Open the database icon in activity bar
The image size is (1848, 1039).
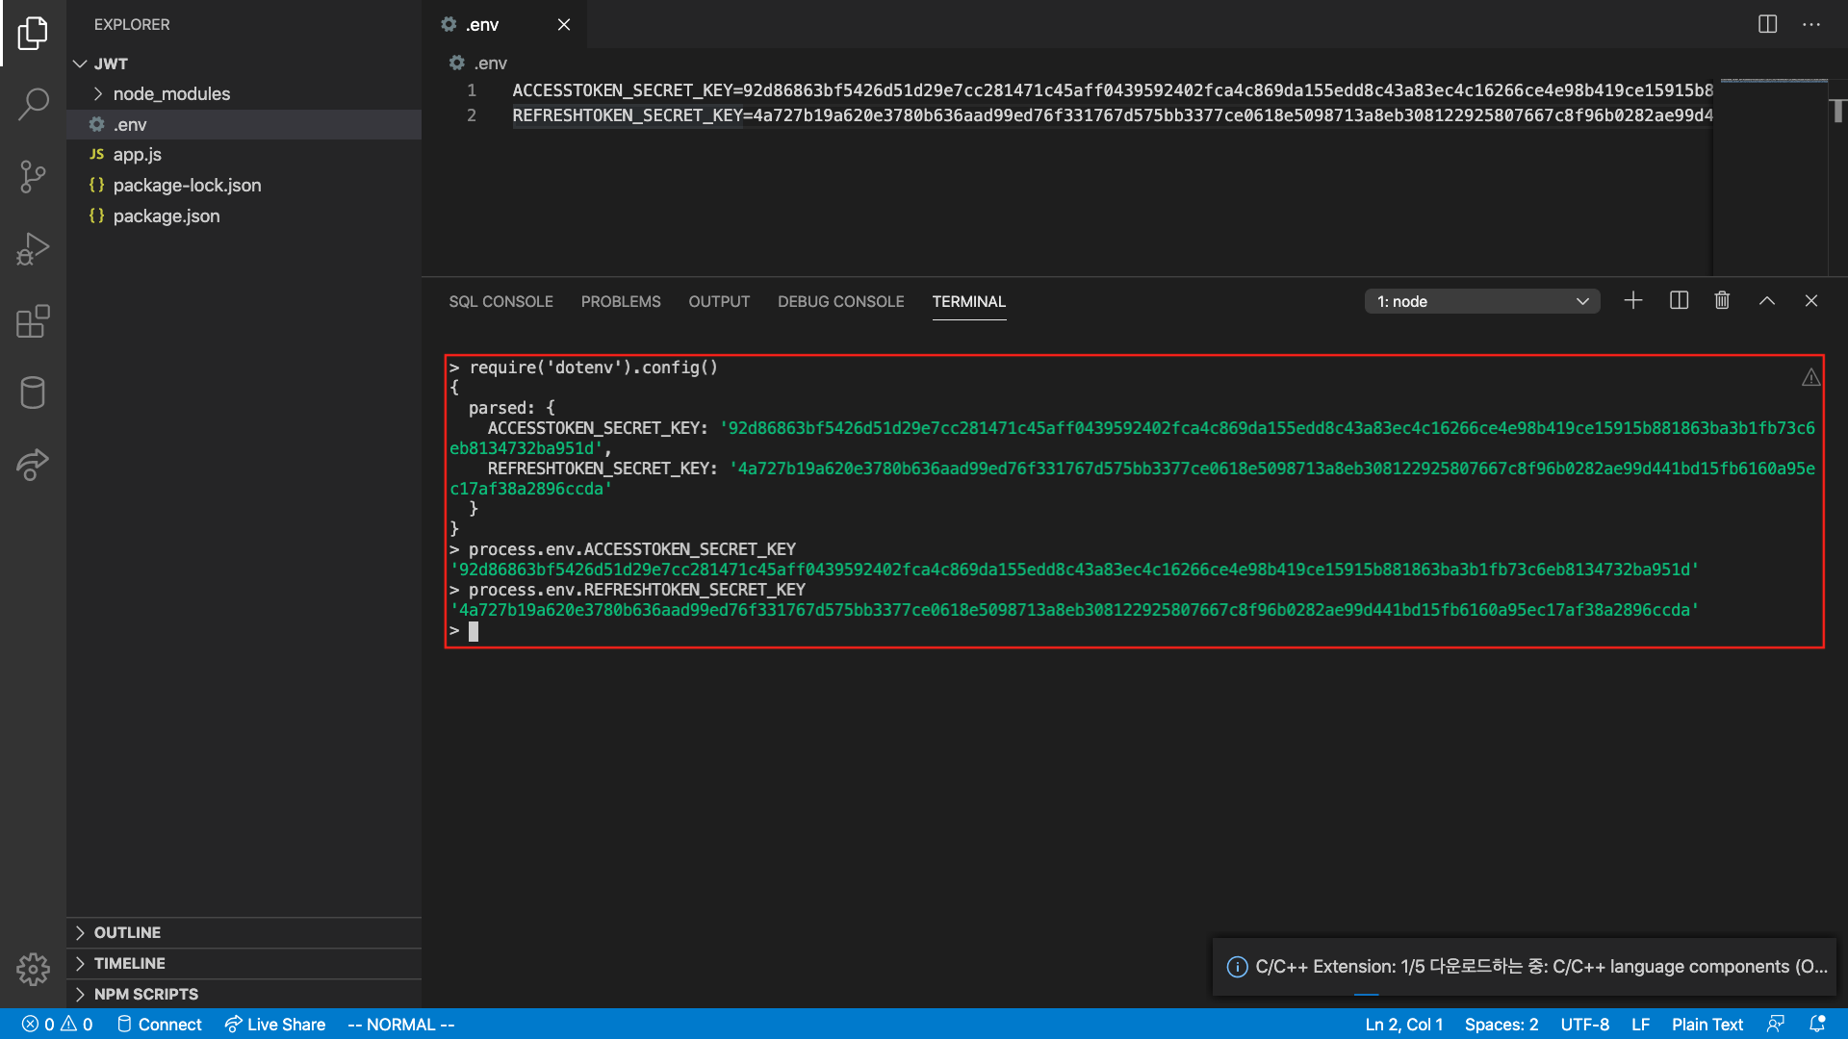(33, 393)
